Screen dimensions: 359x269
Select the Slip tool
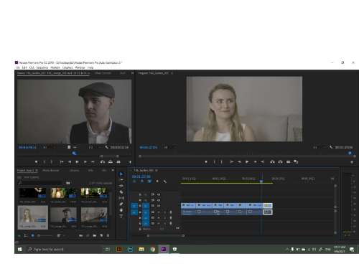point(121,198)
